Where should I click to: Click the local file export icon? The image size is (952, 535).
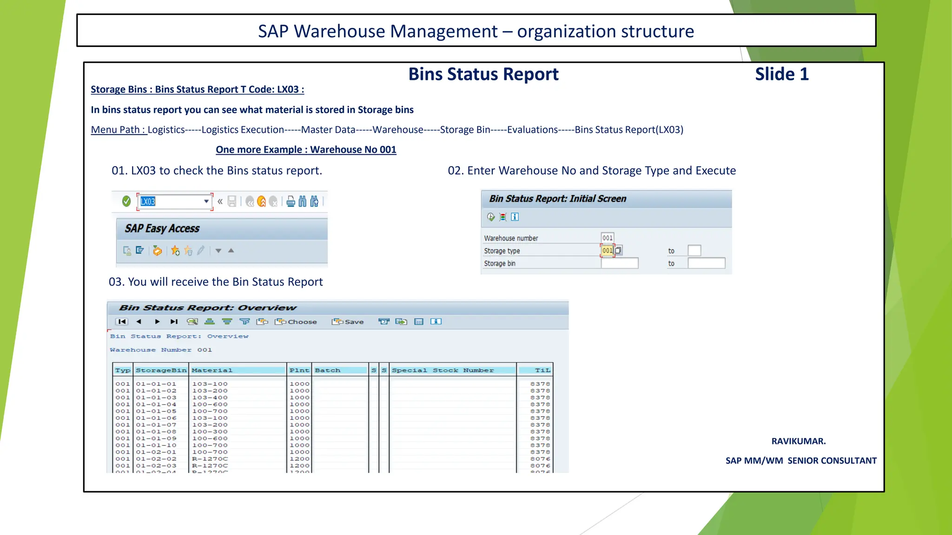click(x=401, y=321)
